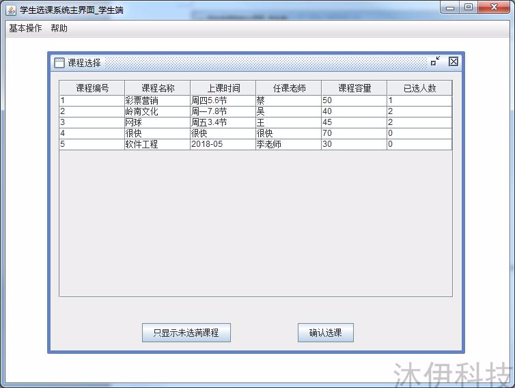Image resolution: width=515 pixels, height=388 pixels.
Task: Click the 2018-05 time cell
Action: pyautogui.click(x=223, y=144)
